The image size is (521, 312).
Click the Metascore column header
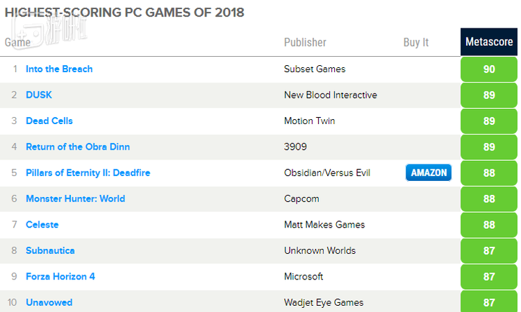tap(489, 42)
